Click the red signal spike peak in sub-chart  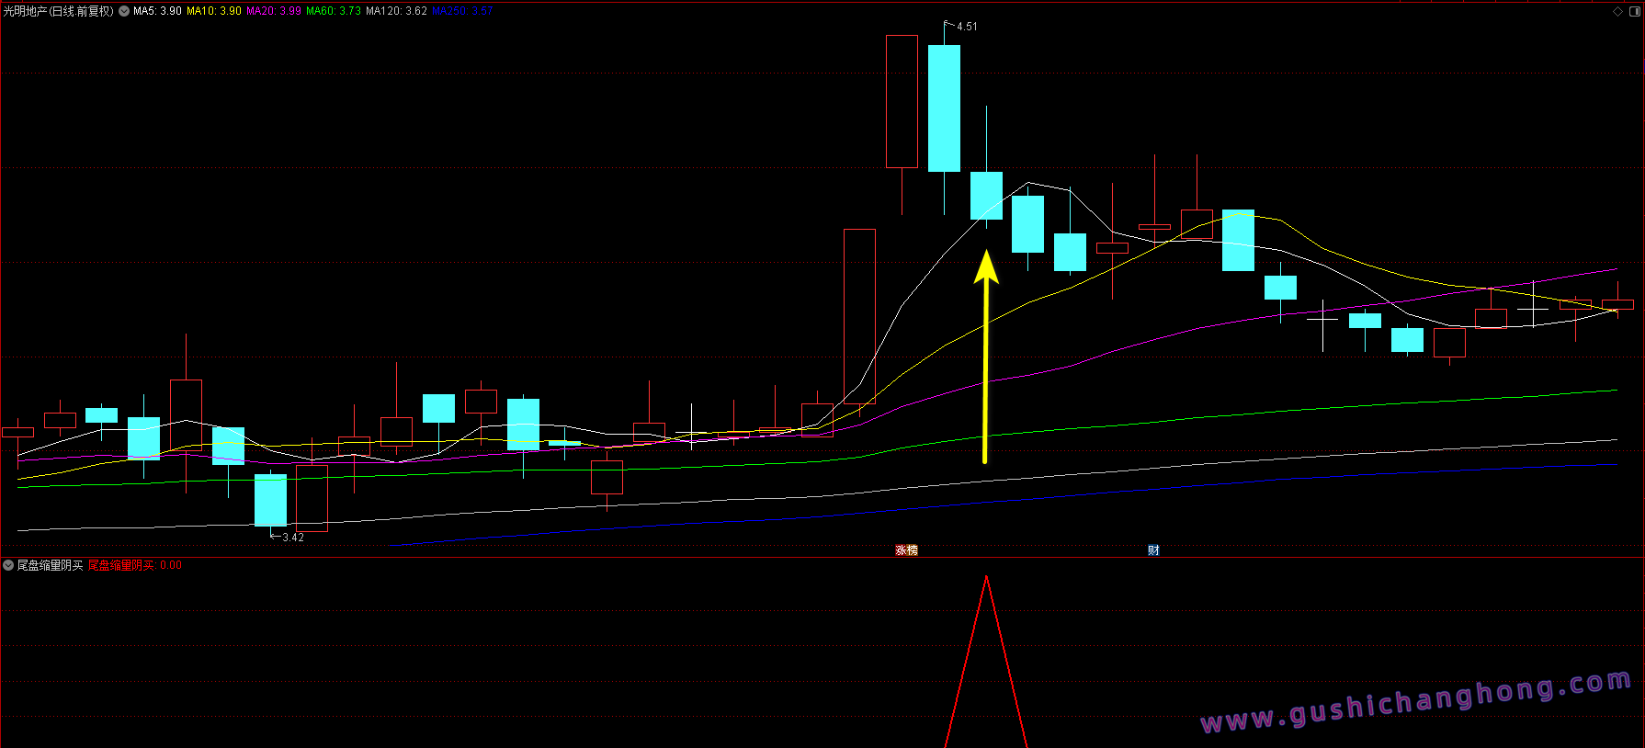986,579
